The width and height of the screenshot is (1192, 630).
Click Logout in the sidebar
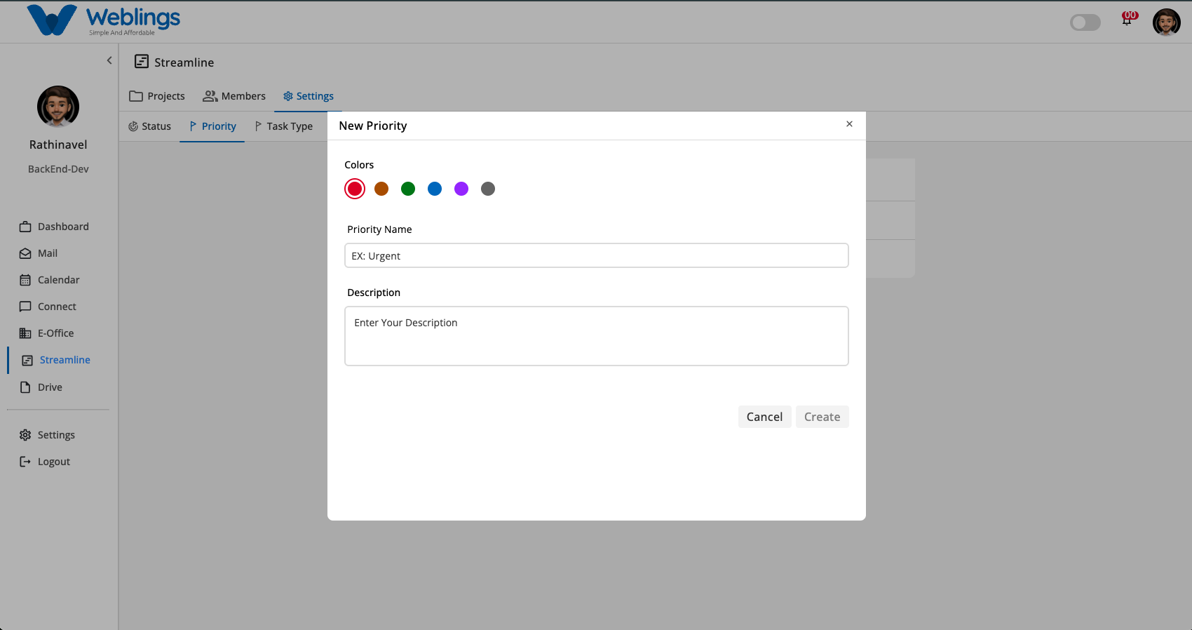[45, 462]
